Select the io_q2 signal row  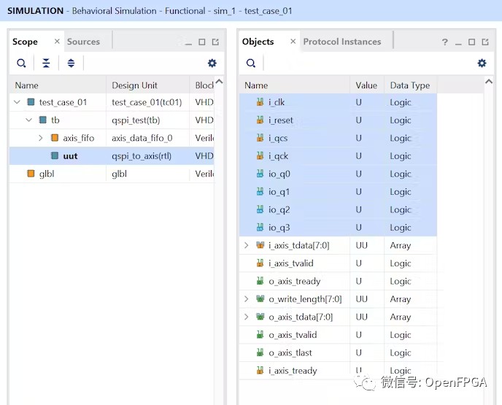click(338, 209)
